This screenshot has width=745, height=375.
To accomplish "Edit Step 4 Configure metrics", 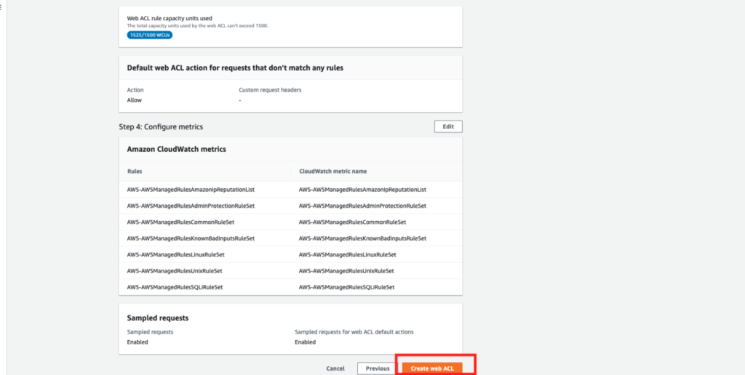I will click(448, 126).
